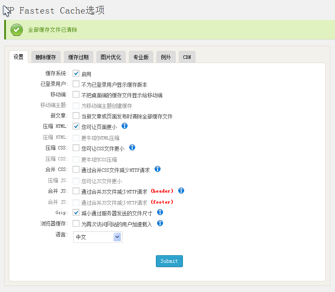Viewport: 335px width, 292px height.
Task: Open the CDN tab
Action: [187, 57]
